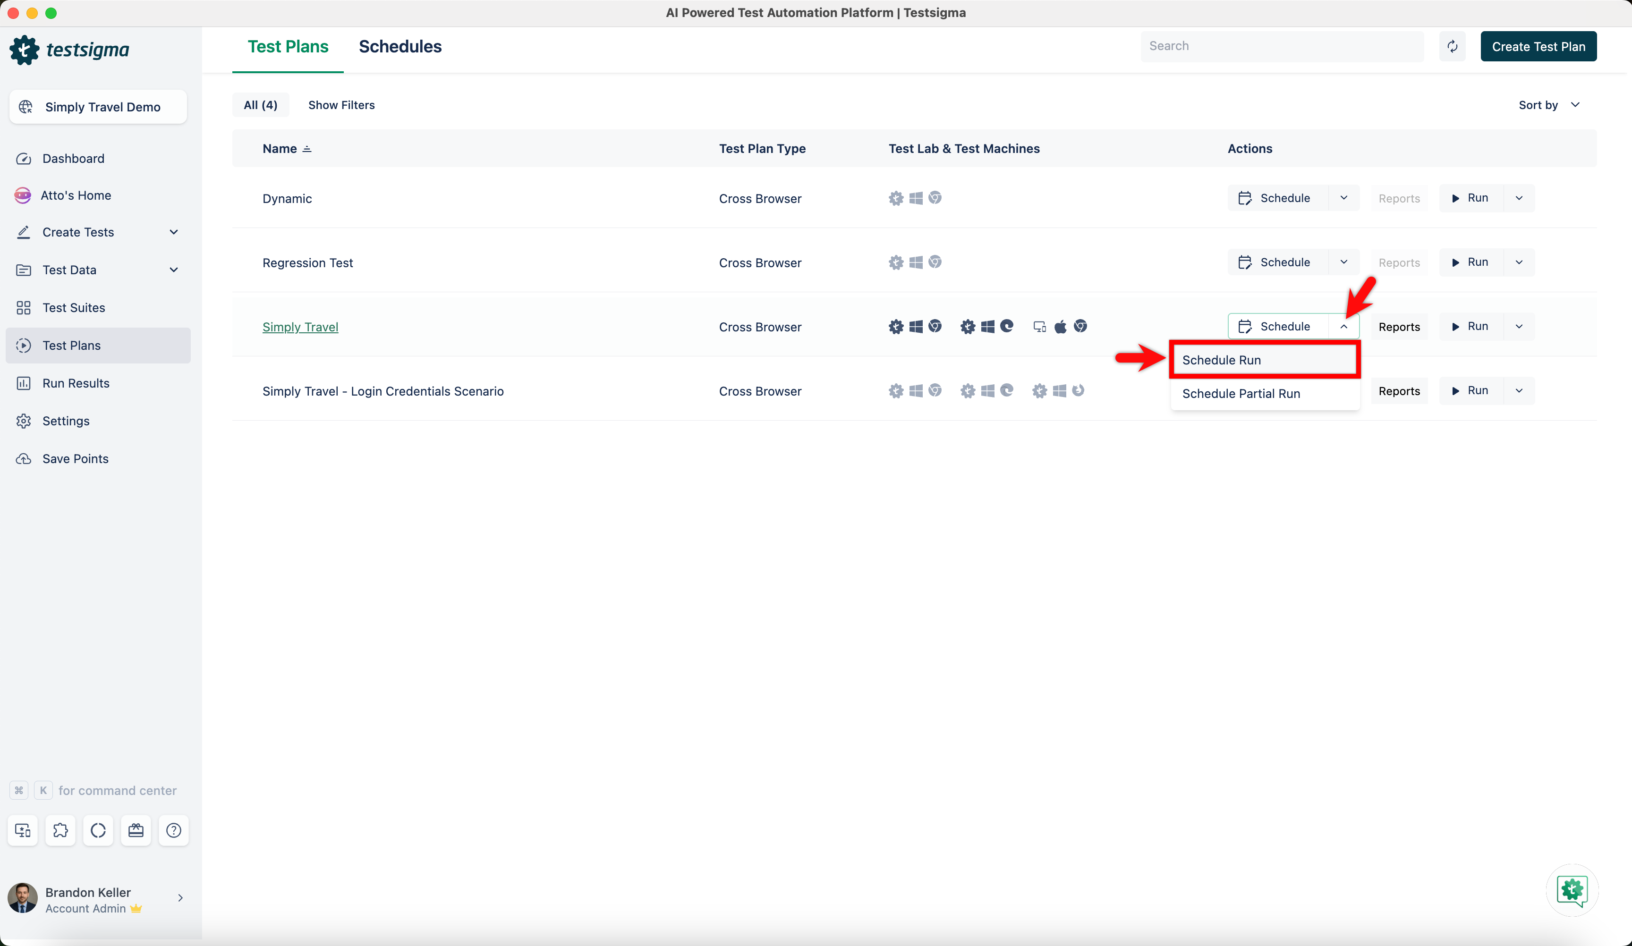Expand Run options for Regression Test
Screen dimensions: 1632x946
1519,262
